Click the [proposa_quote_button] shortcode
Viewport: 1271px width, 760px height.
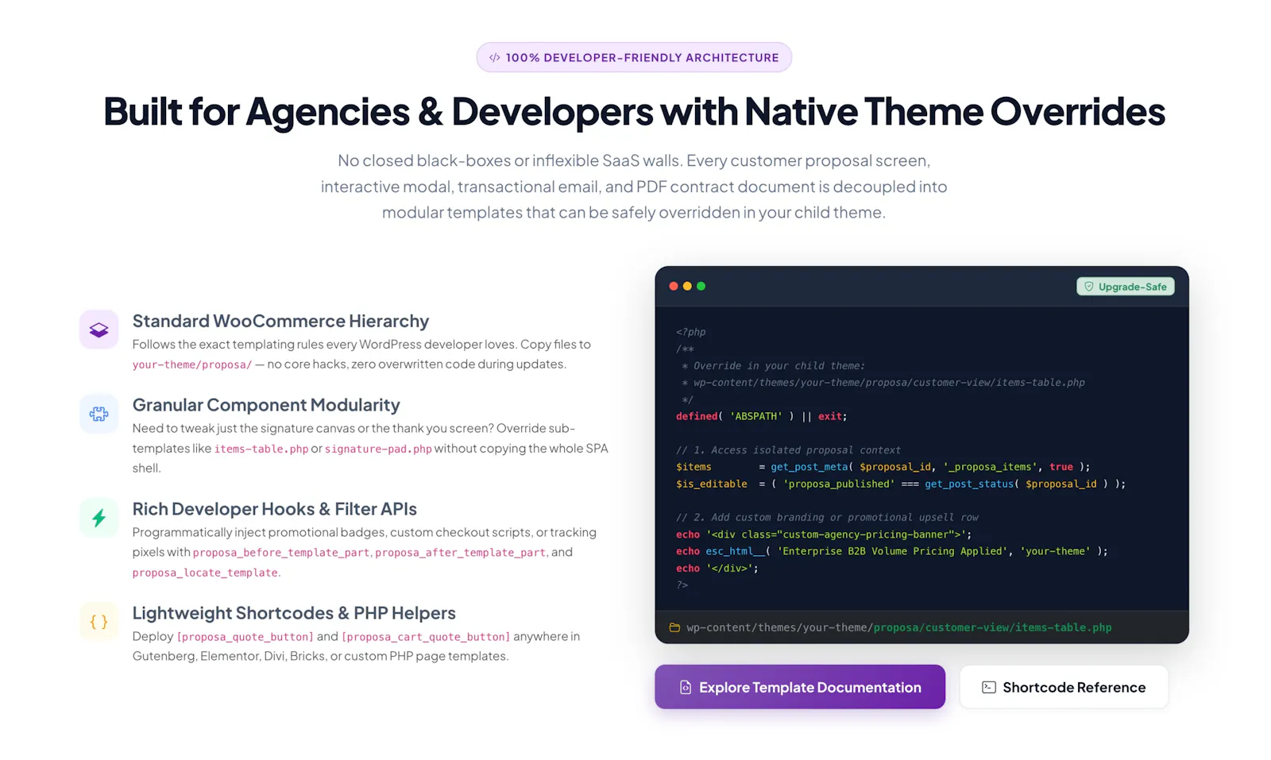[x=245, y=637]
